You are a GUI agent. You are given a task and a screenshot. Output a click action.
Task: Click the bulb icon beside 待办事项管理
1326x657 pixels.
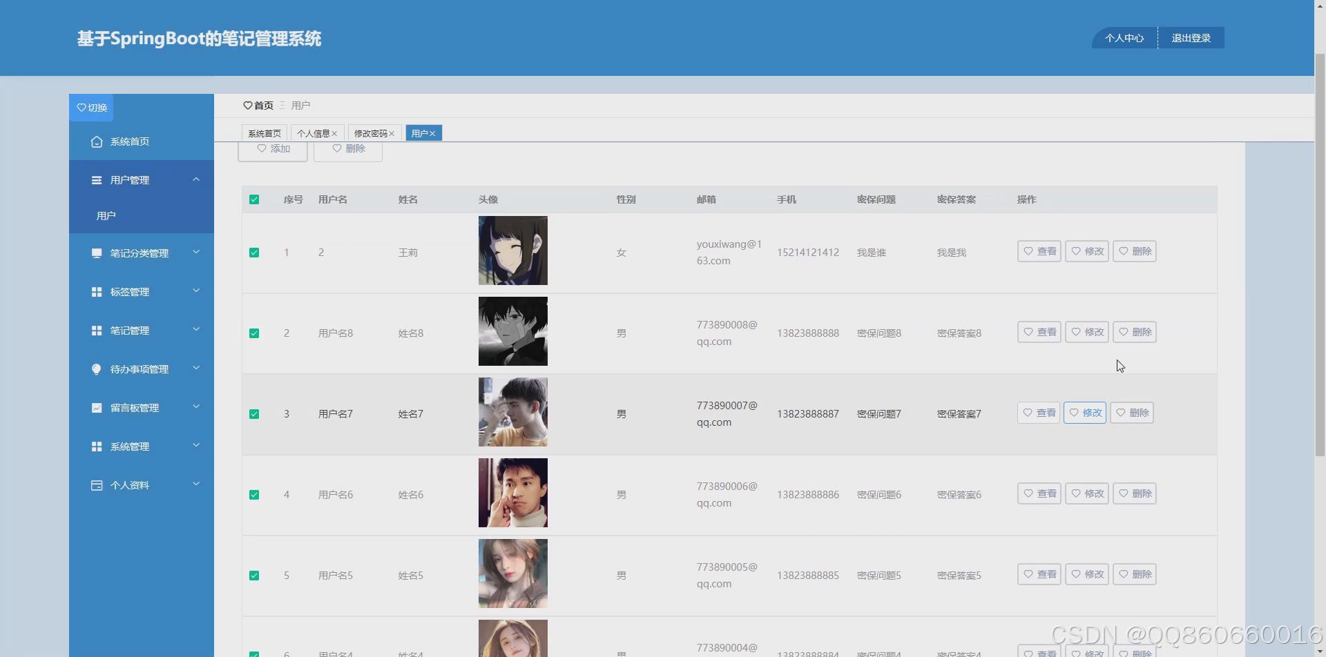pyautogui.click(x=97, y=369)
